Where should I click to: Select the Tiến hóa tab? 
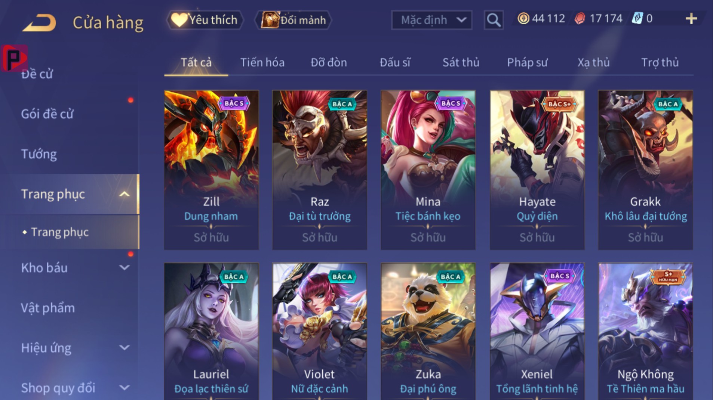pos(262,62)
